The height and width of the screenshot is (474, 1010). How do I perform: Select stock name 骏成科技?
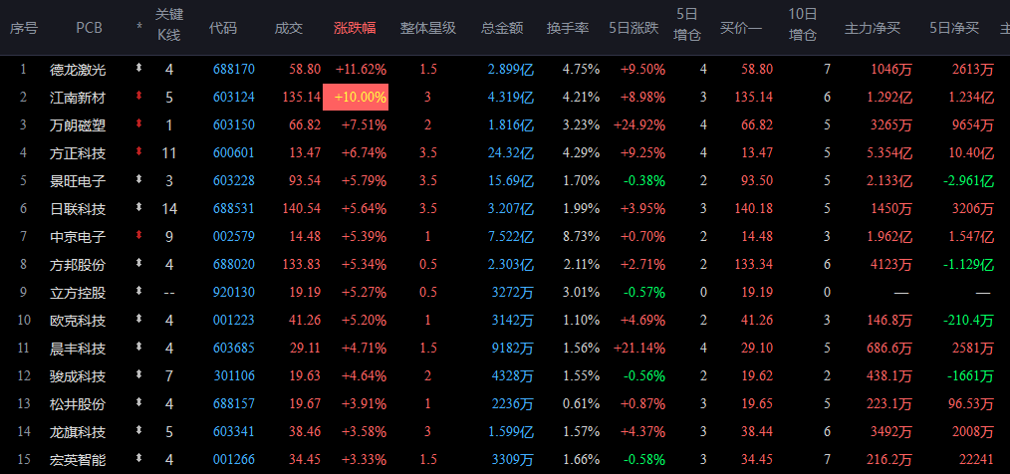pyautogui.click(x=78, y=376)
